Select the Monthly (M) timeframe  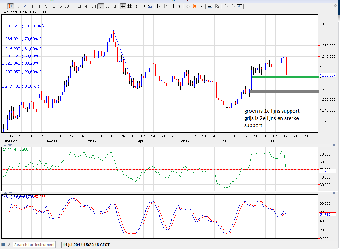coord(114,6)
